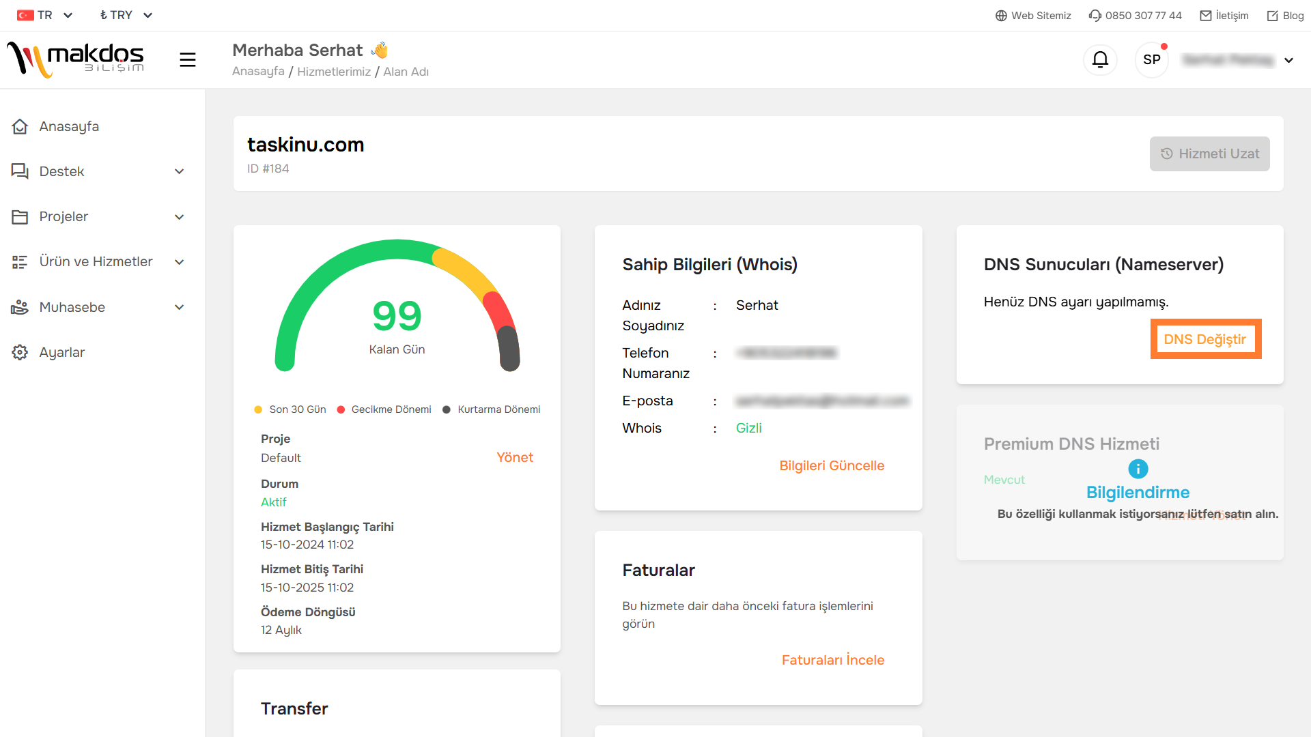Click the Muhasebe accounting icon
Image resolution: width=1311 pixels, height=737 pixels.
pyautogui.click(x=20, y=307)
